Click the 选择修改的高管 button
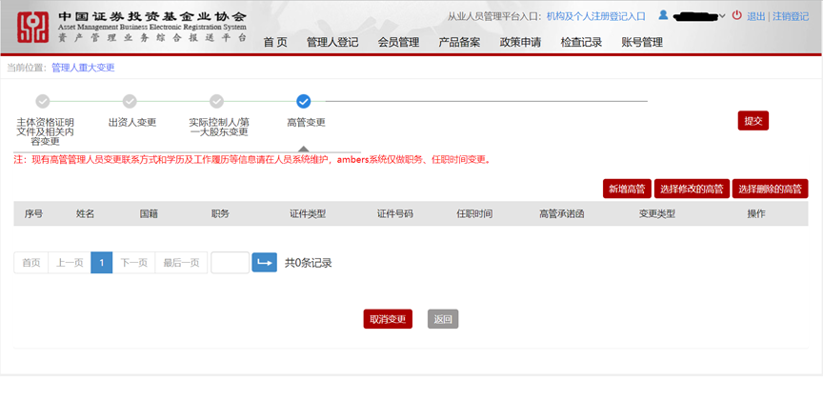Image resolution: width=823 pixels, height=401 pixels. click(692, 189)
